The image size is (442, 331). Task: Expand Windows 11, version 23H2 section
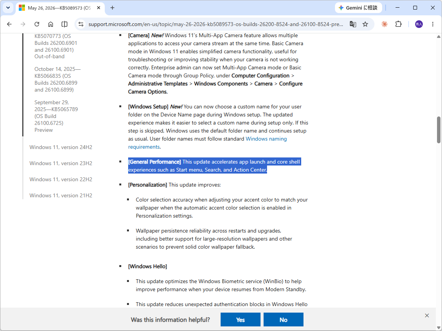61,163
